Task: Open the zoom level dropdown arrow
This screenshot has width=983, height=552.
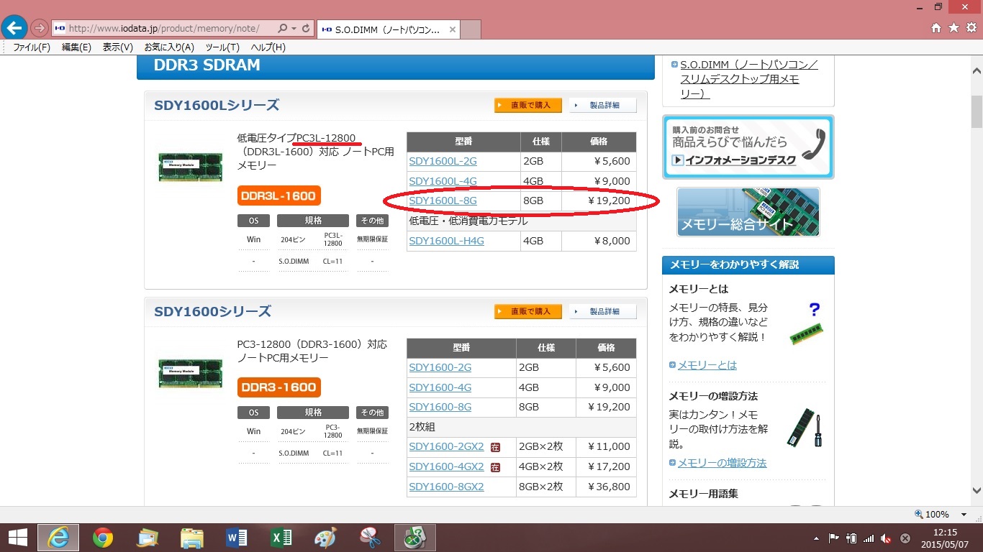Action: [964, 515]
